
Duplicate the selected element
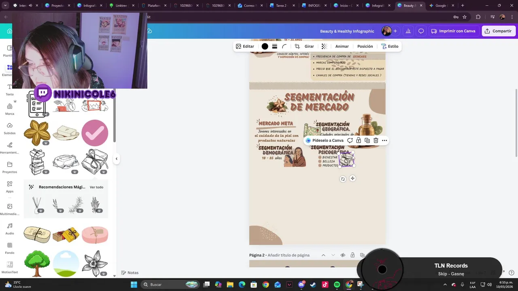367,141
